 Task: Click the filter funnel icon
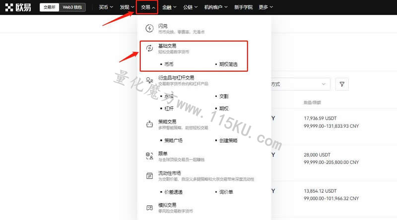(x=342, y=84)
